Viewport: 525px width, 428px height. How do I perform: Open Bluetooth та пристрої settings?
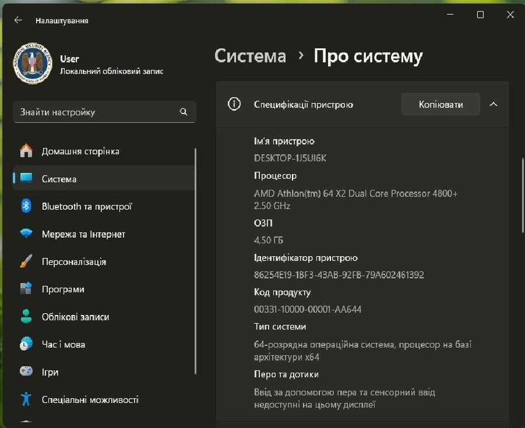pyautogui.click(x=104, y=207)
